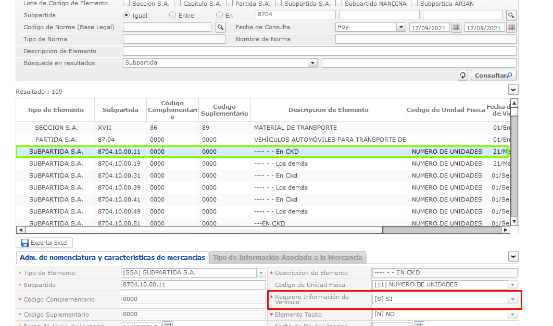Click the Búsqueda en resultados text field
The height and width of the screenshot is (326, 553).
point(419,63)
